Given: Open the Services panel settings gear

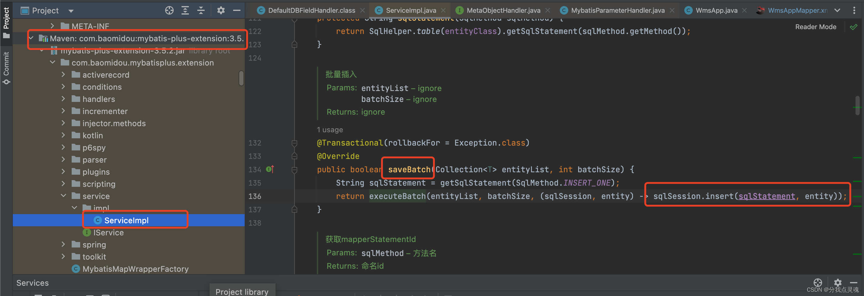Looking at the screenshot, I should tap(838, 283).
